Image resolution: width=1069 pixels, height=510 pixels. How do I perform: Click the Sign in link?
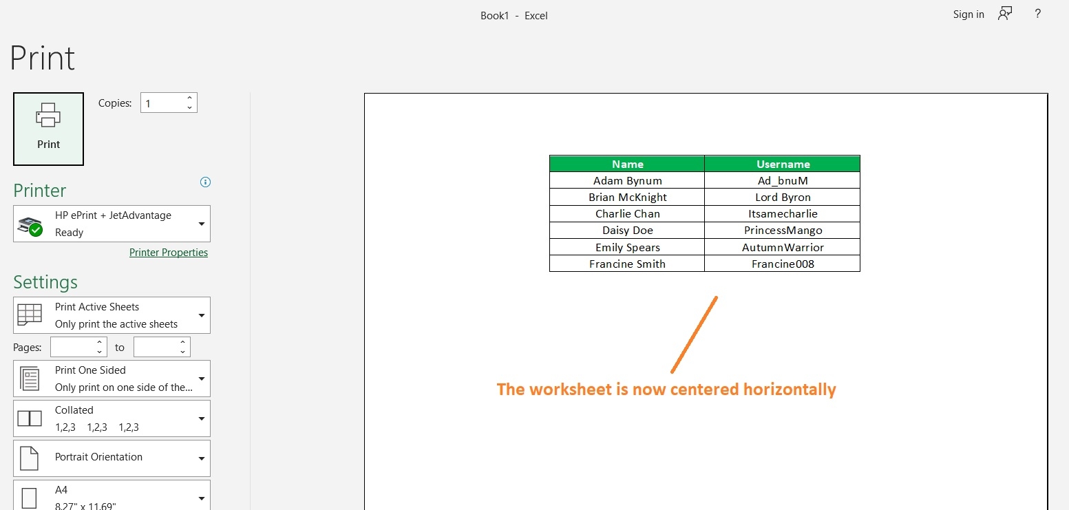(x=968, y=14)
